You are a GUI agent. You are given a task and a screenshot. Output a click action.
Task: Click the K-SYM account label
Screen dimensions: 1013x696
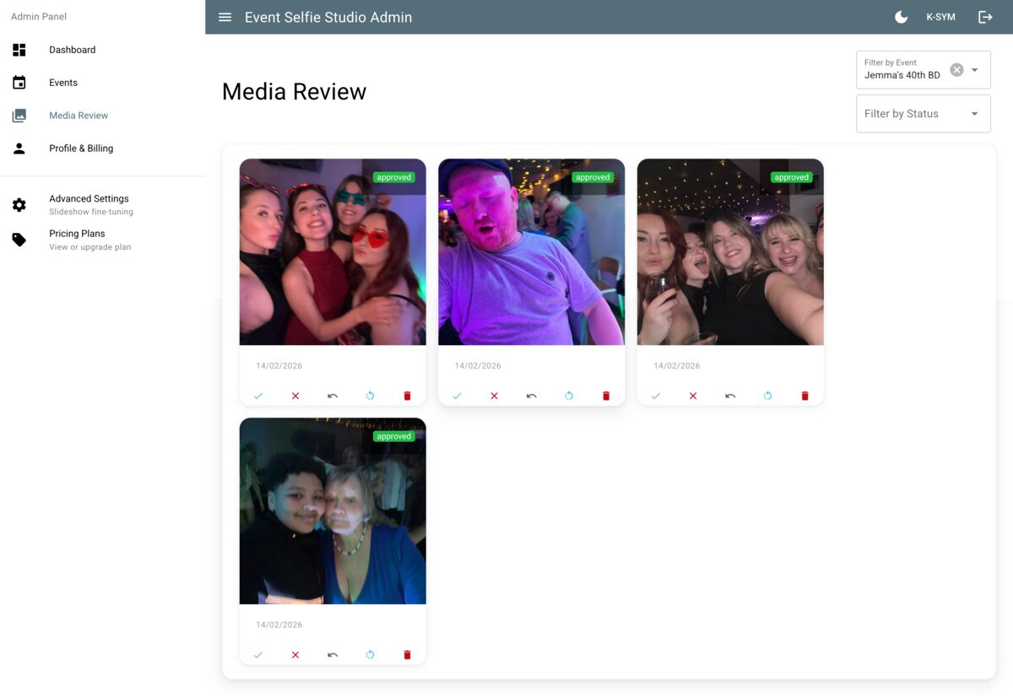pyautogui.click(x=940, y=16)
